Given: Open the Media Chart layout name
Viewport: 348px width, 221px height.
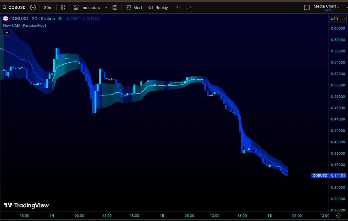Looking at the screenshot, I should point(327,6).
